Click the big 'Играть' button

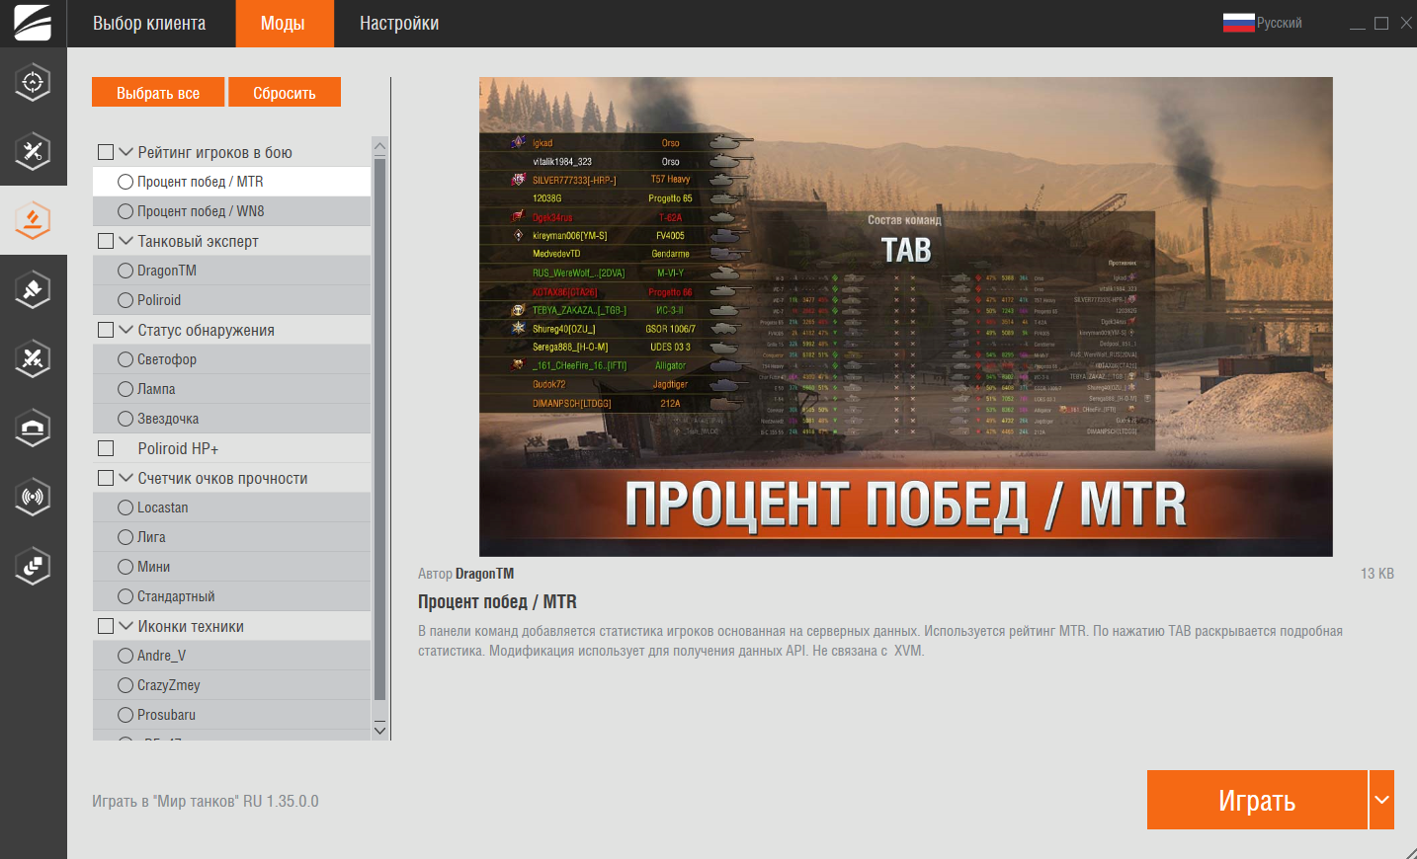(x=1257, y=800)
